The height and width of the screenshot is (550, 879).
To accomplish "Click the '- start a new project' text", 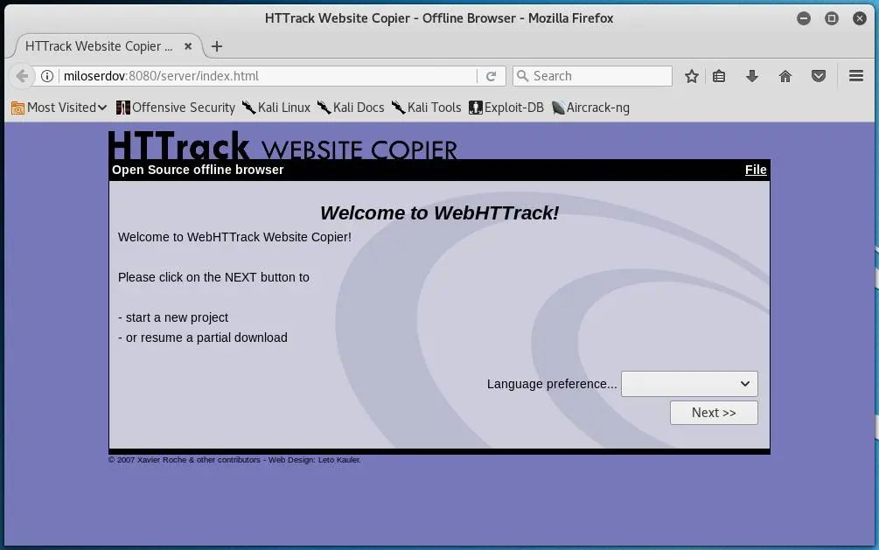I will (x=173, y=317).
